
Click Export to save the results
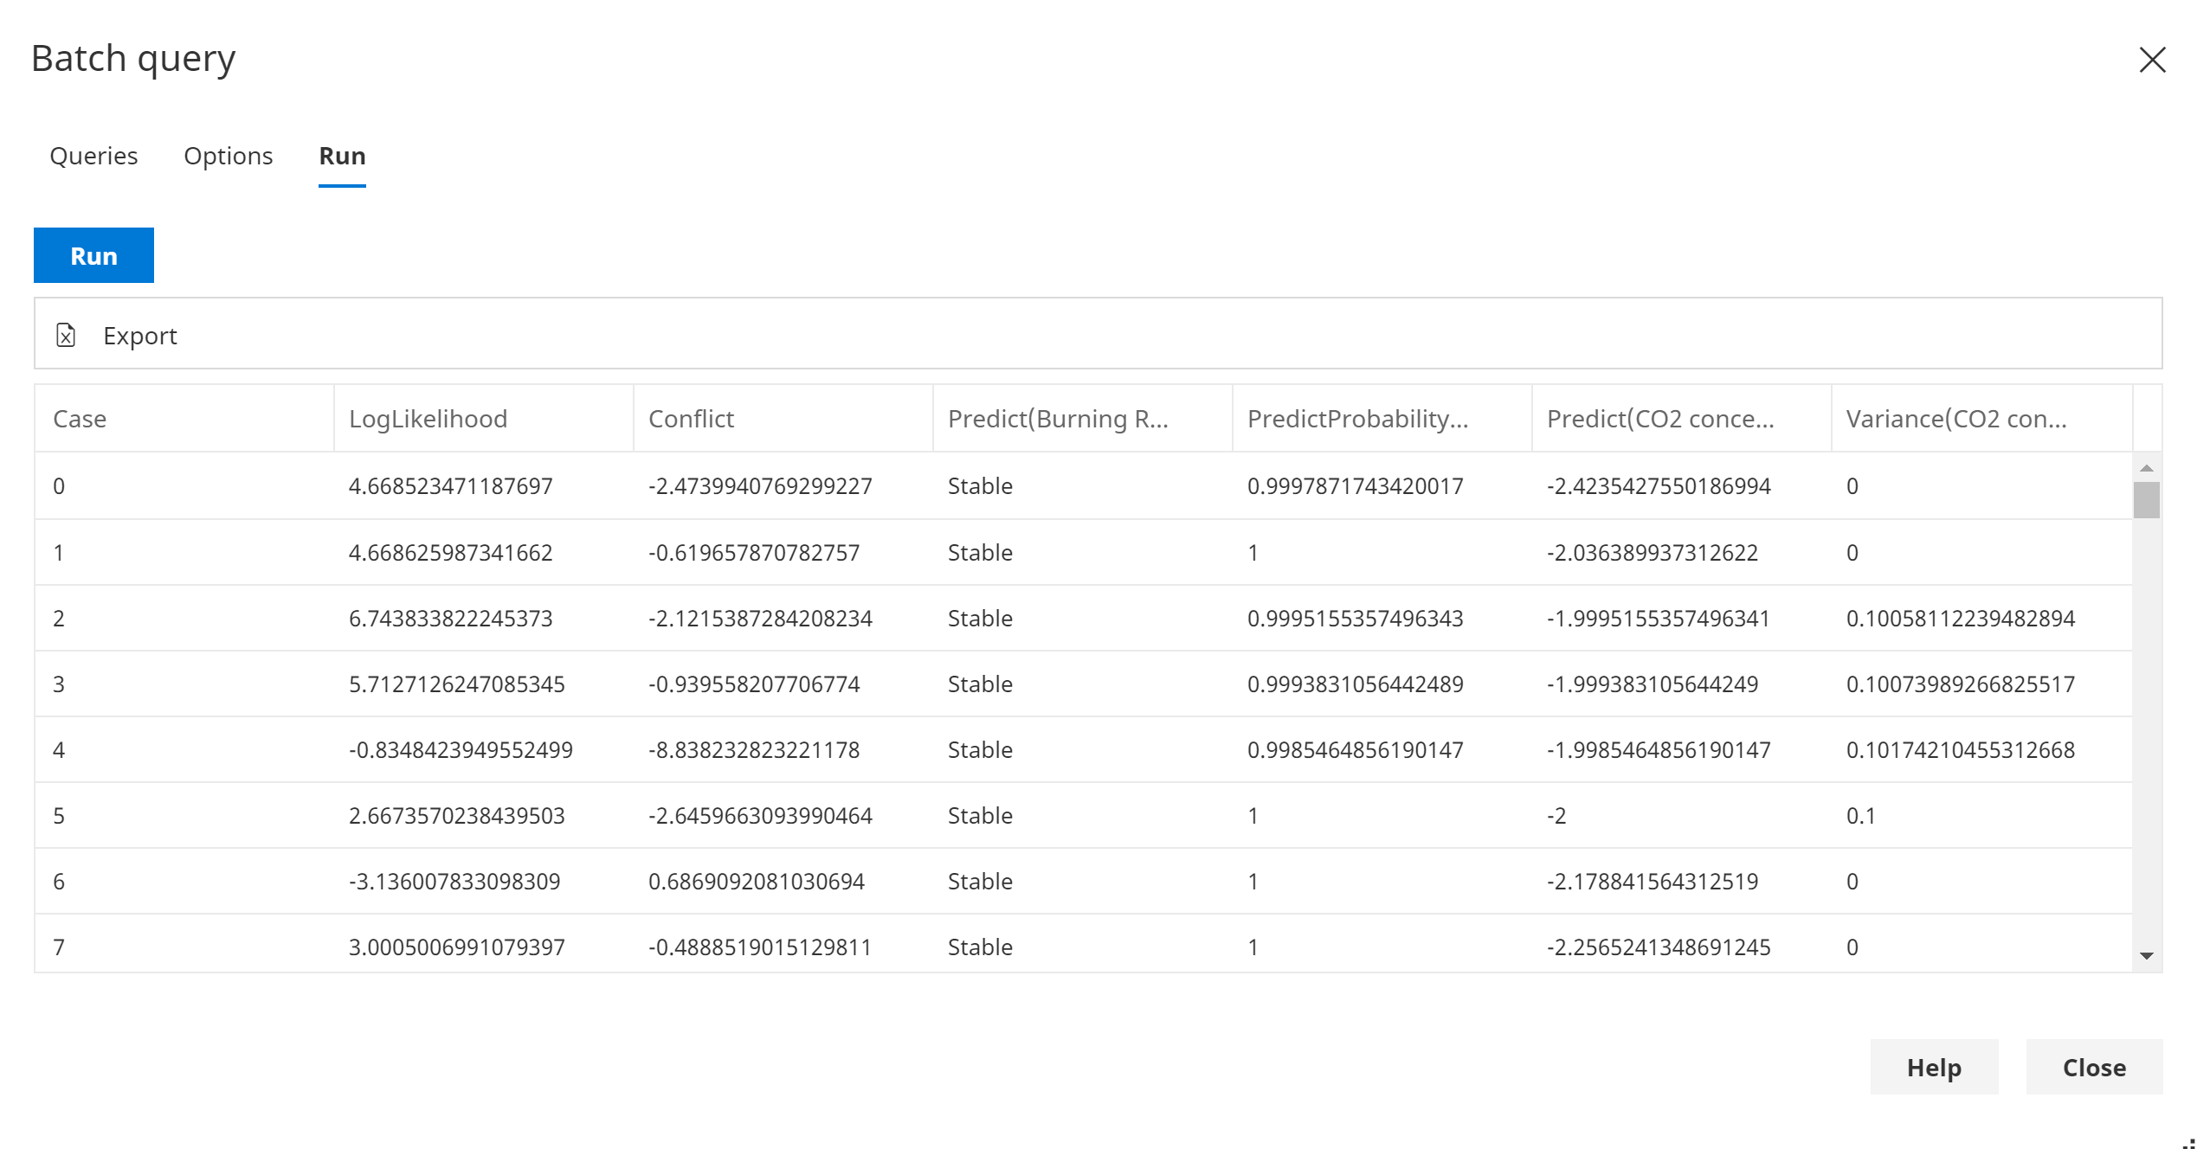141,335
